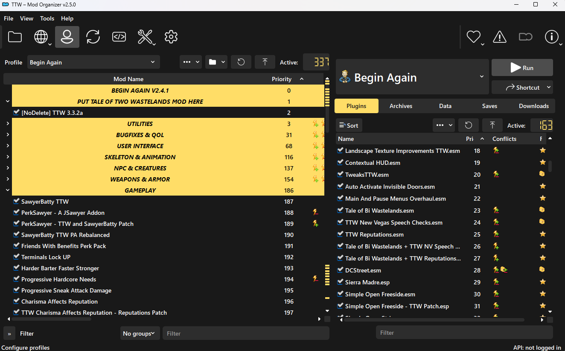Uncheck the SawyerBatty TTW mod checkbox
Viewport: 565px width, 351px height.
17,201
